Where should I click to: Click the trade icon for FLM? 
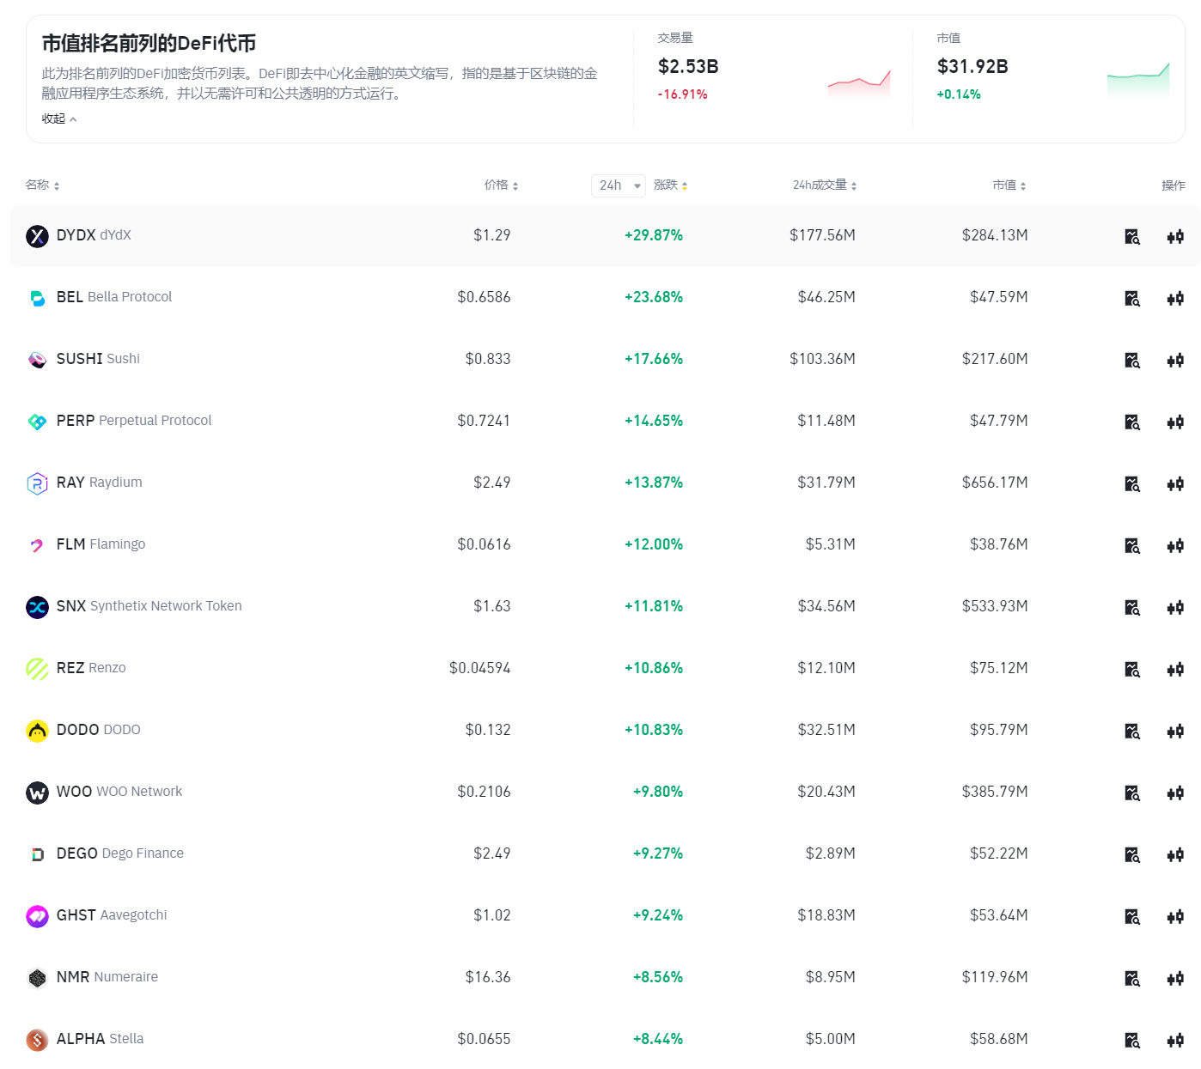pyautogui.click(x=1175, y=545)
